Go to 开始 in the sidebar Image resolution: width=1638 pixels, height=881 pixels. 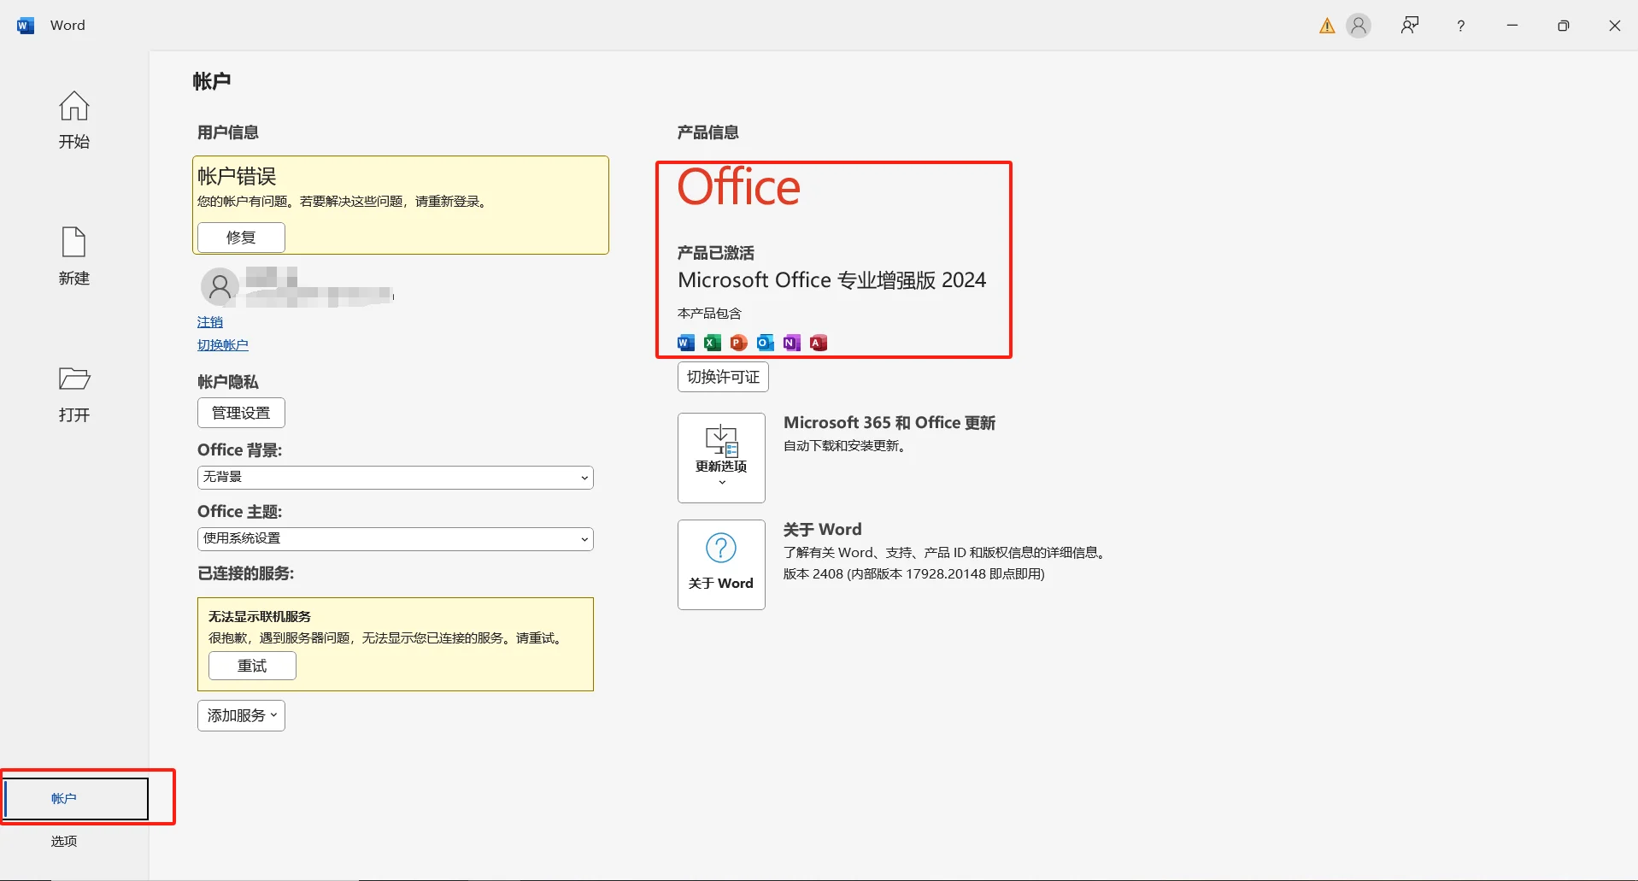(x=73, y=120)
